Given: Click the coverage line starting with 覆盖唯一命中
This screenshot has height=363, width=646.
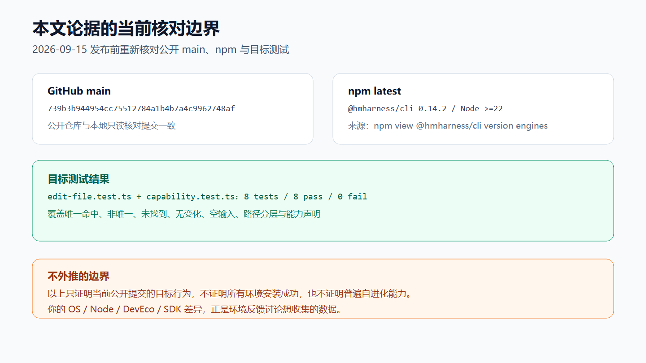Looking at the screenshot, I should click(x=184, y=214).
